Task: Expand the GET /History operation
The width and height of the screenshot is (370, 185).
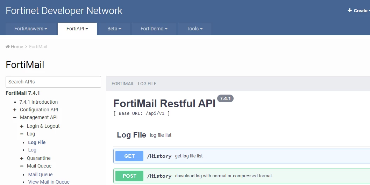Action: tap(242, 156)
